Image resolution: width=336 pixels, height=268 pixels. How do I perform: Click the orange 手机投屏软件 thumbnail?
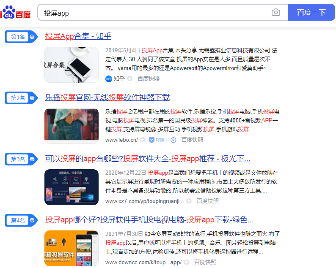72,248
